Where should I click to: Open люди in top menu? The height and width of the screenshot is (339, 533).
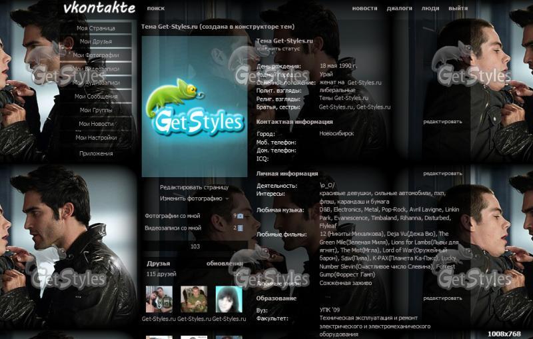[430, 8]
